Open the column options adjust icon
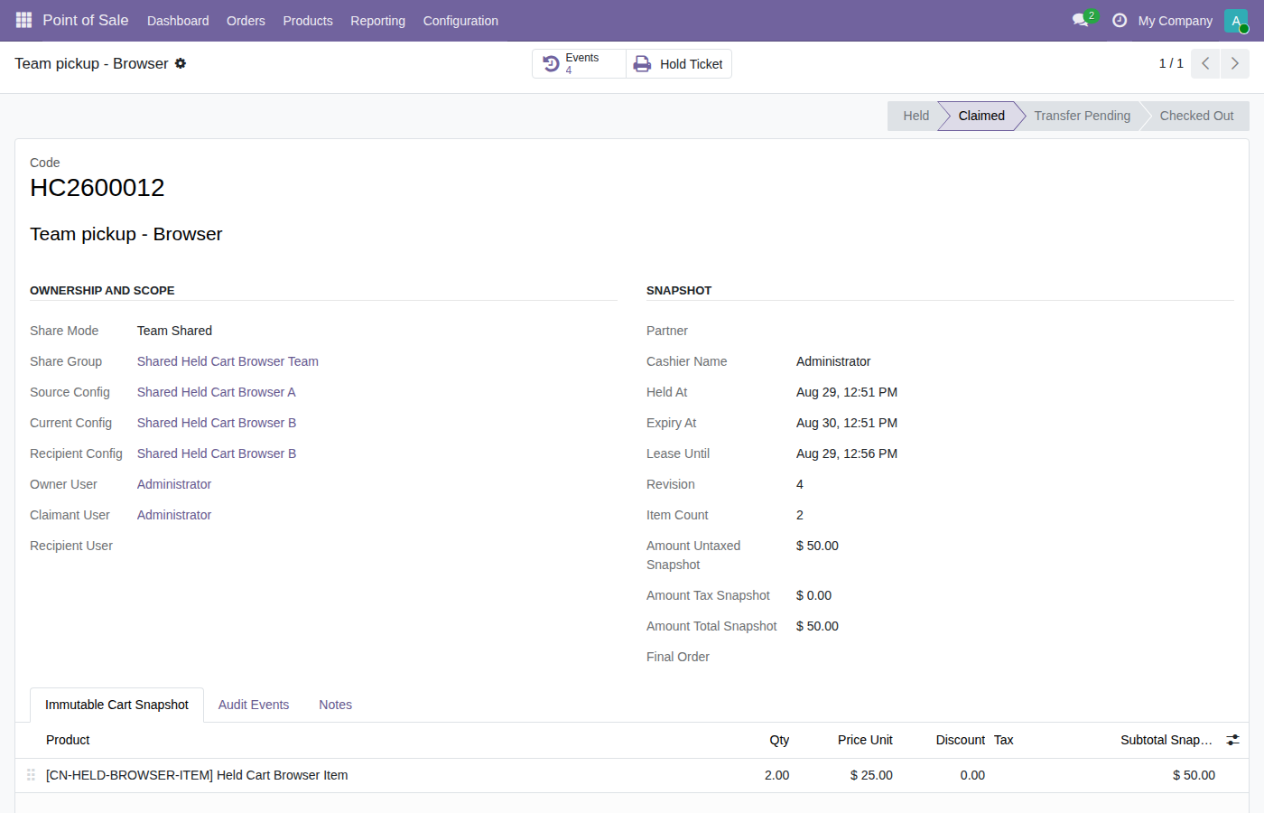This screenshot has height=813, width=1264. (1232, 740)
